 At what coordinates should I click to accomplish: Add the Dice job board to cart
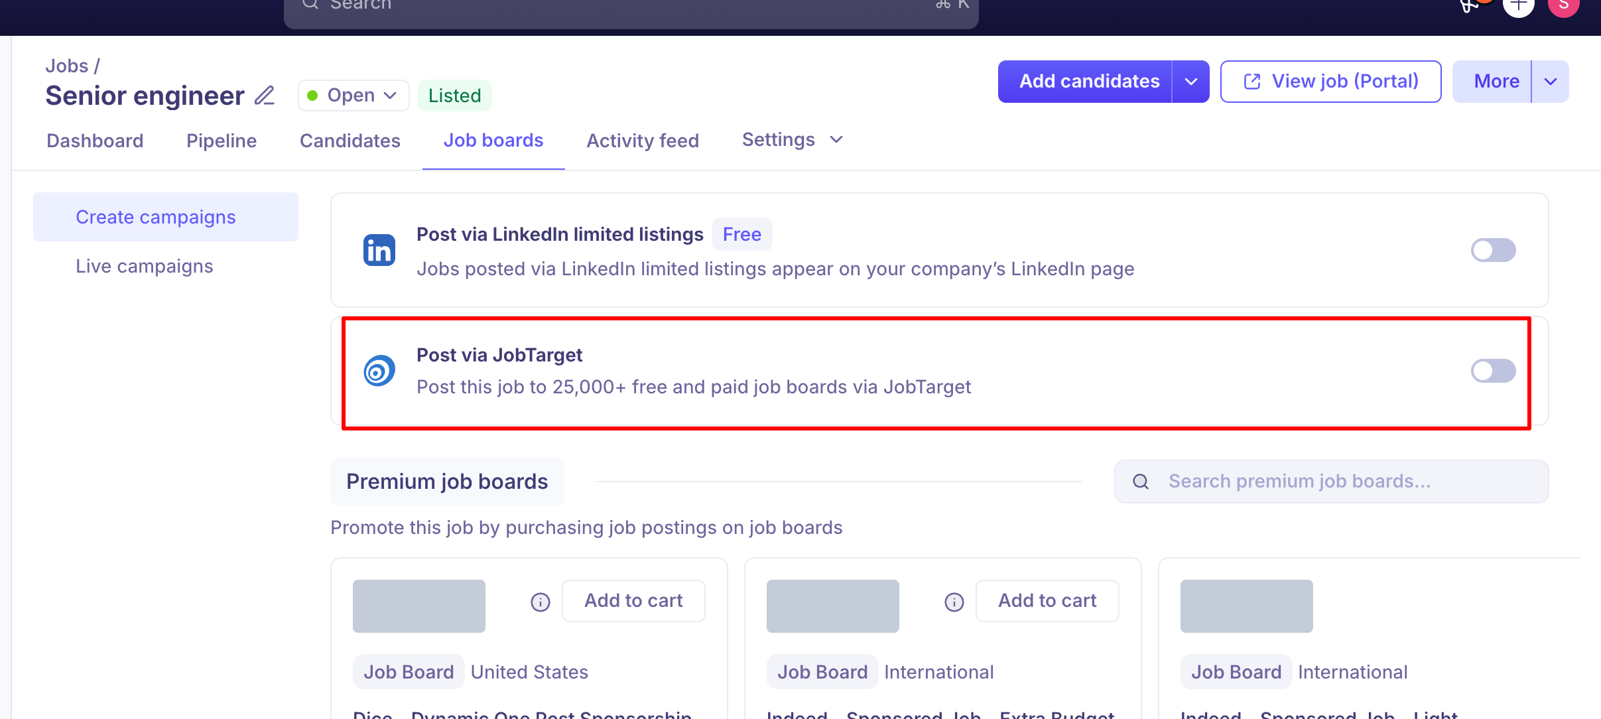(633, 601)
